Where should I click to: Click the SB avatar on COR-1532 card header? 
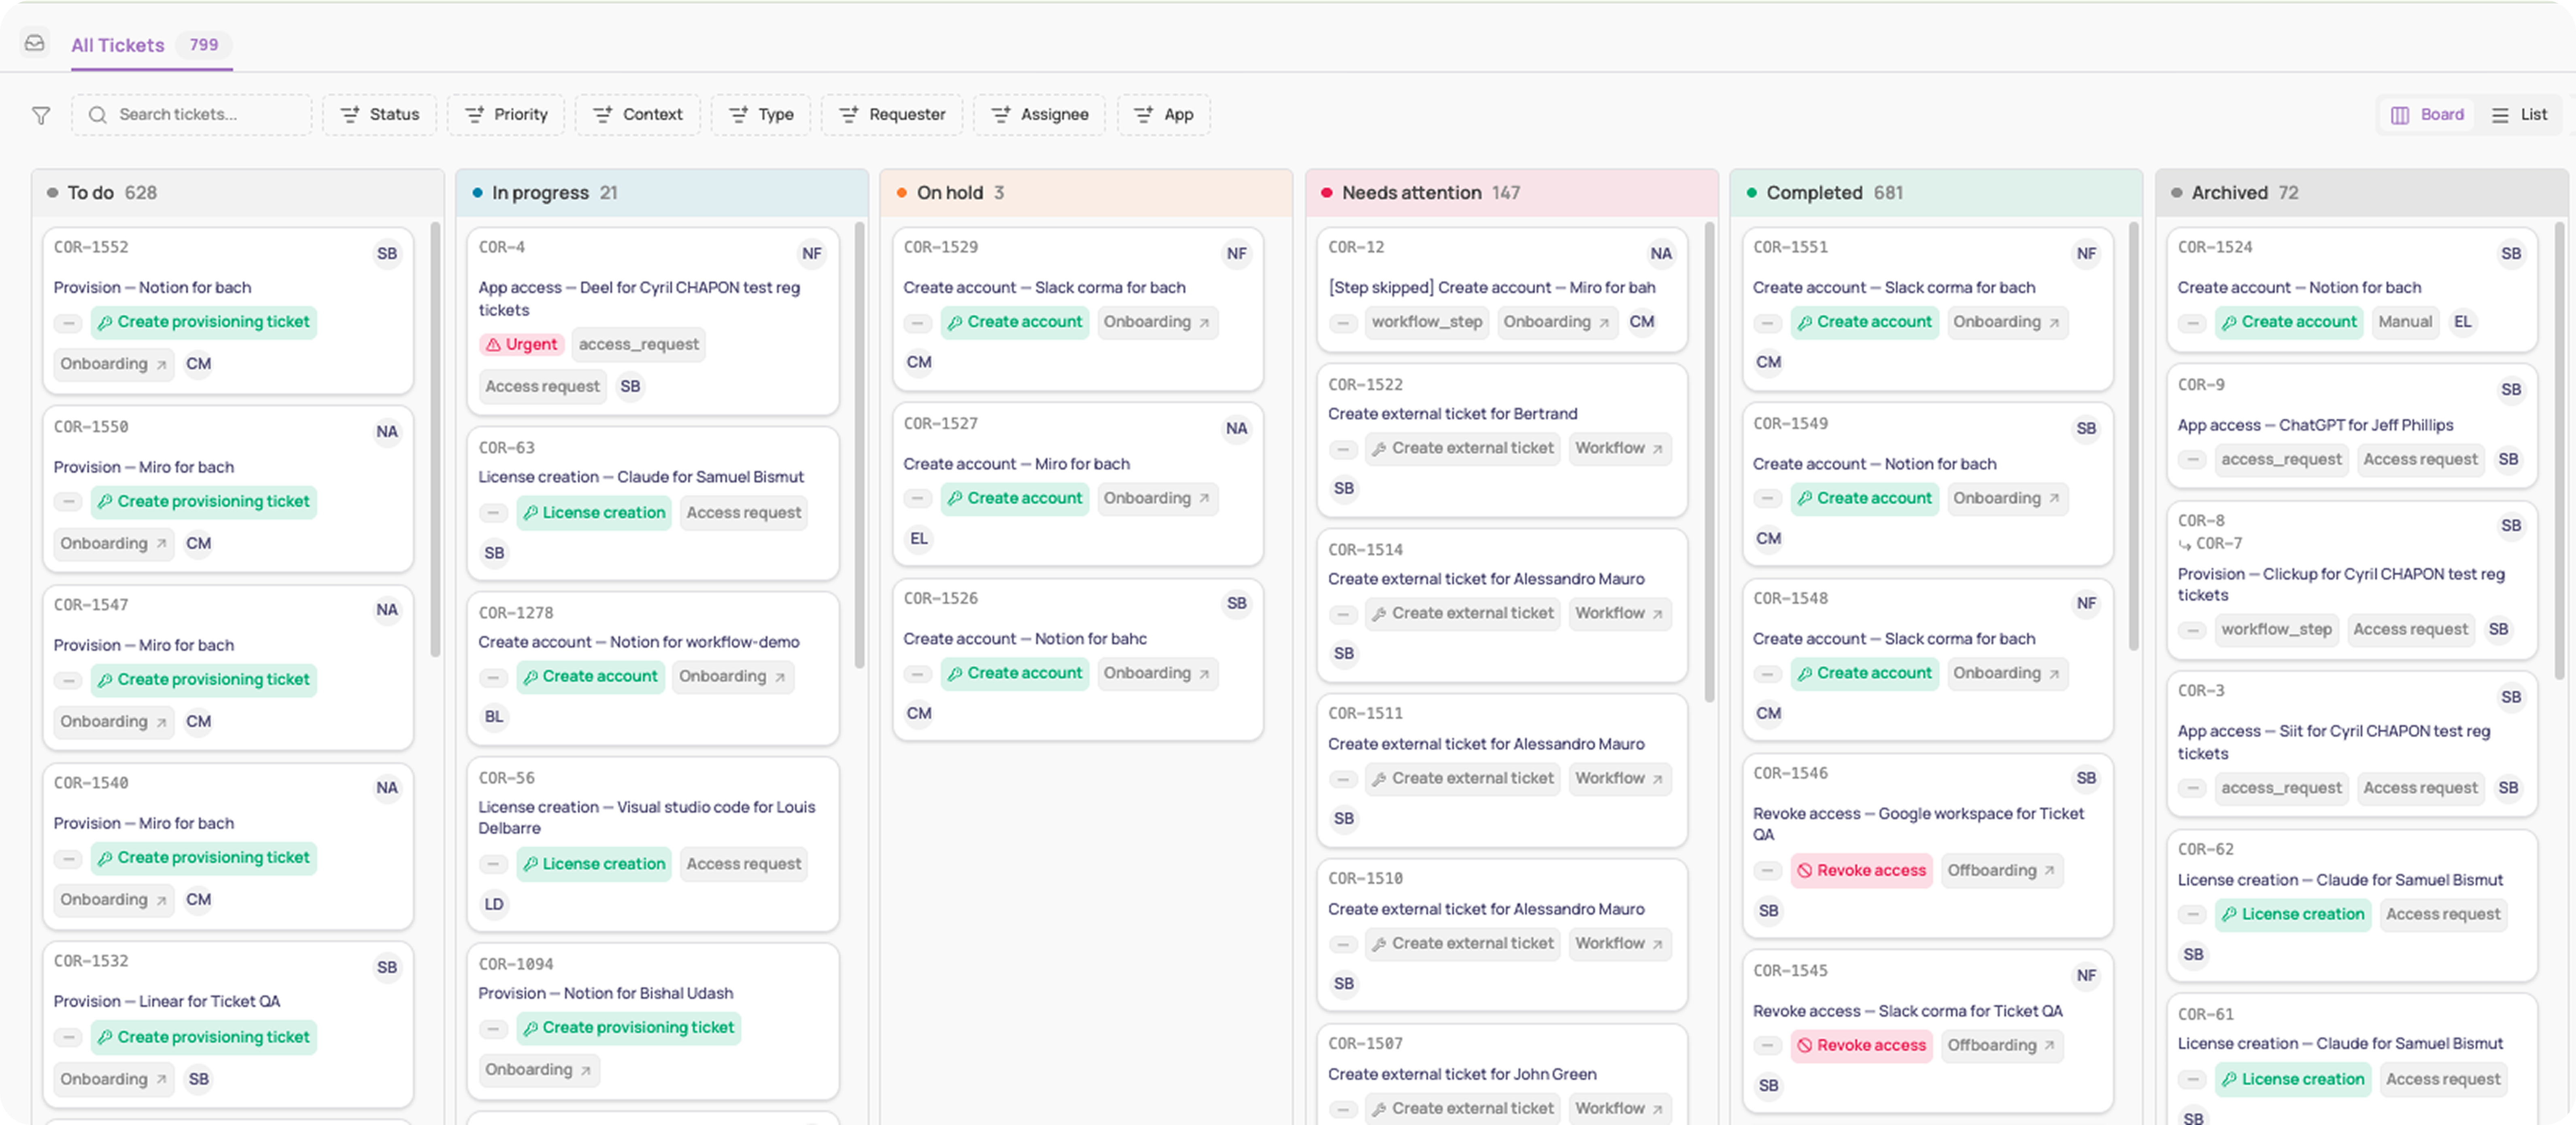click(387, 968)
